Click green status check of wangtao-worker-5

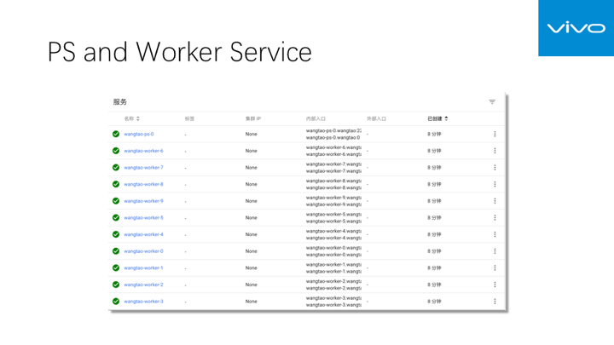116,217
